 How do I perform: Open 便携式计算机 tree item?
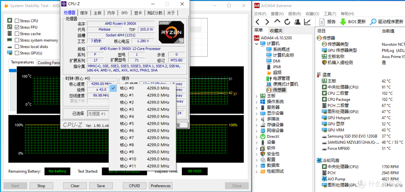(x=282, y=84)
